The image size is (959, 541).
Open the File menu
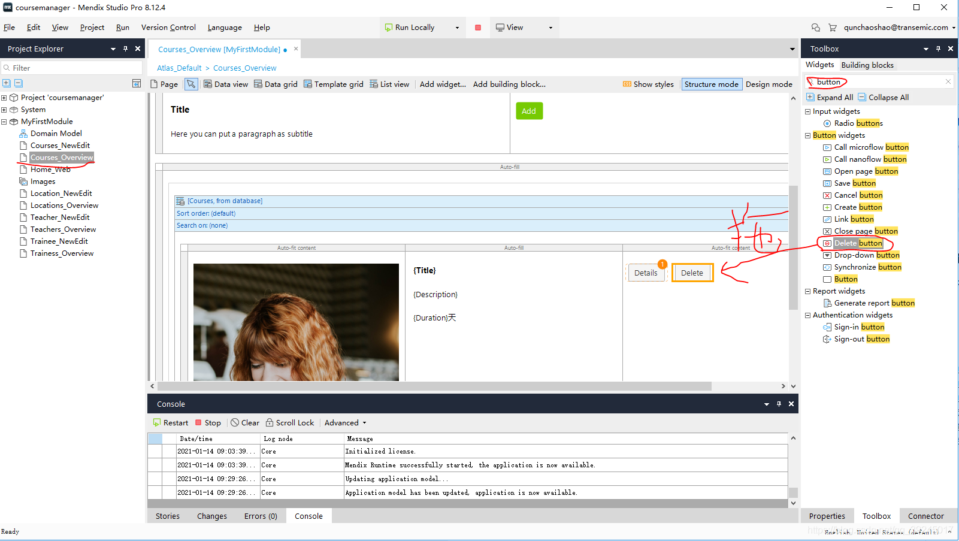pyautogui.click(x=9, y=28)
